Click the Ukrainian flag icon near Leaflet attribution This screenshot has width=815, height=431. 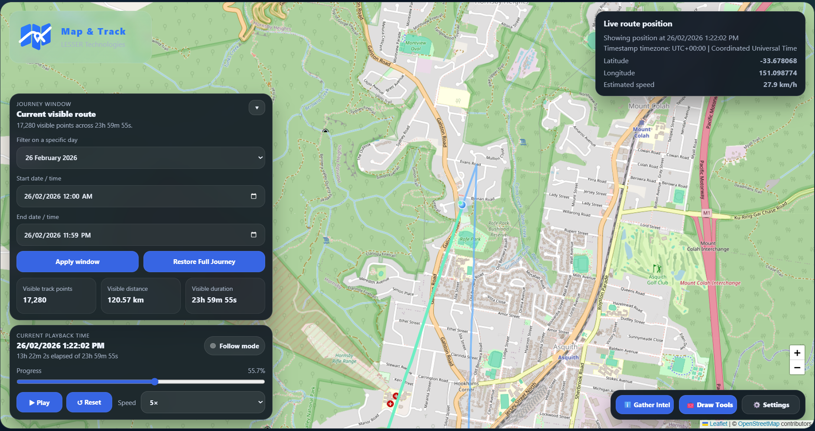[x=704, y=424]
